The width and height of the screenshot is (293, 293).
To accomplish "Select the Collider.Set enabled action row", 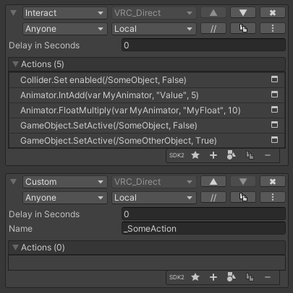I will [147, 80].
